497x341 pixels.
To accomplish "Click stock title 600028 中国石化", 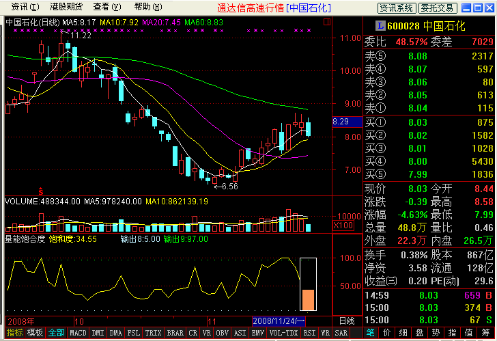I will (x=426, y=26).
